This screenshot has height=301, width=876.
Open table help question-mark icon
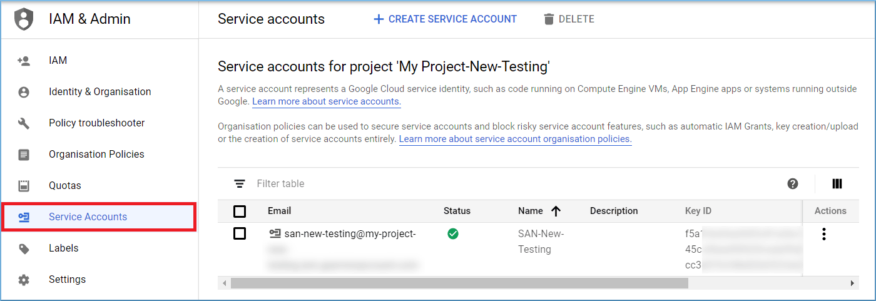pos(793,183)
